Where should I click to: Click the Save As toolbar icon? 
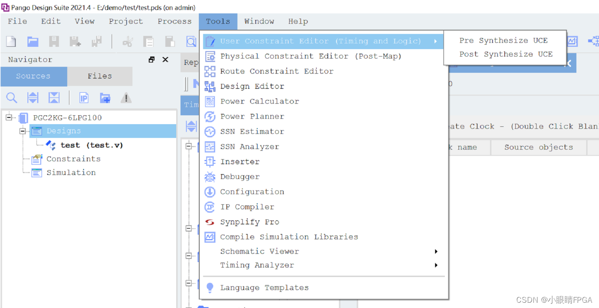point(75,42)
